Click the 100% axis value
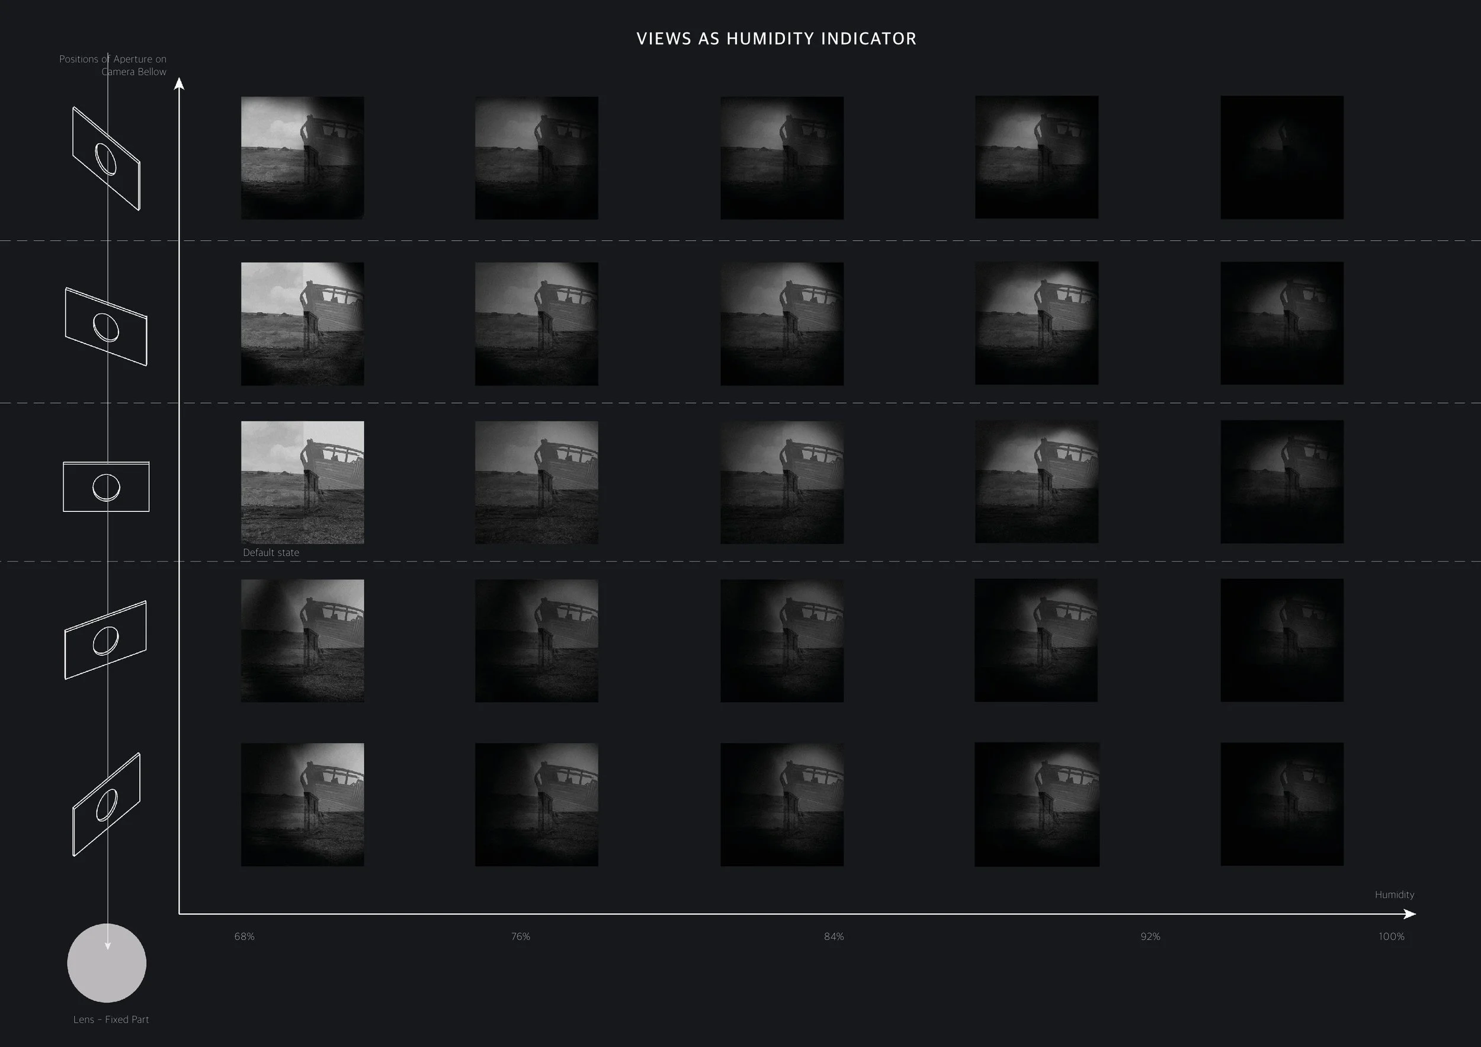The height and width of the screenshot is (1047, 1481). coord(1392,937)
